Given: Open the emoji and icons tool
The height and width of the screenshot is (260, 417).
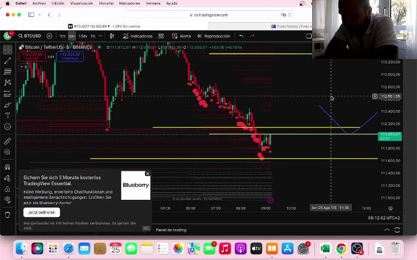Looking at the screenshot, I should tap(8, 127).
